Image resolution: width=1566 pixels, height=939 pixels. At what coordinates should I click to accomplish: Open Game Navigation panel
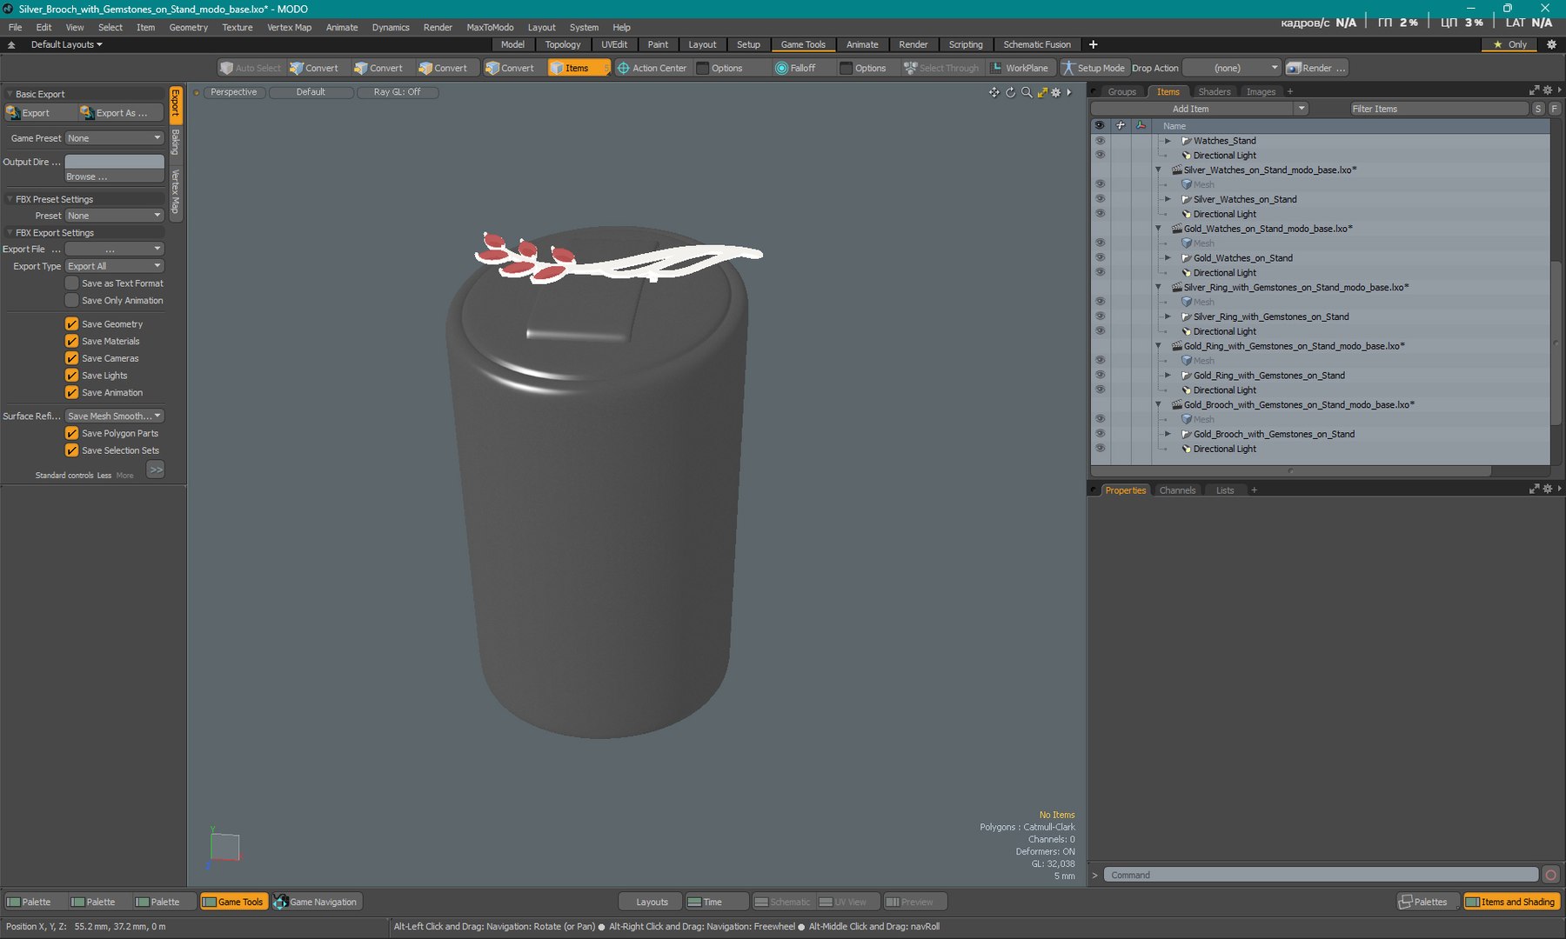point(315,902)
